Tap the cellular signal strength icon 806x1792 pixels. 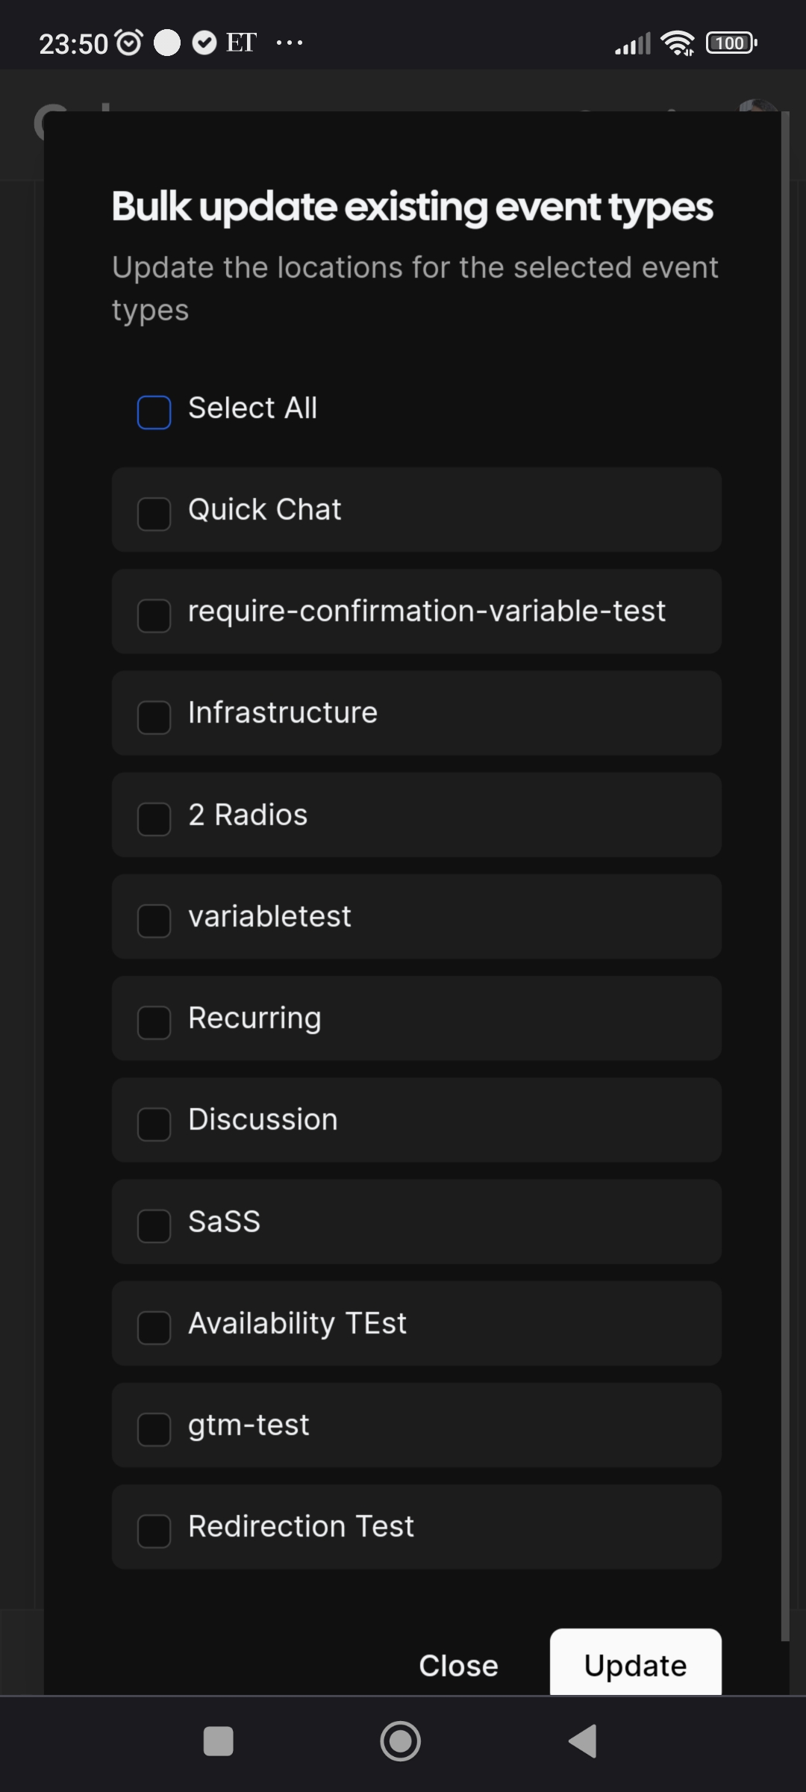pyautogui.click(x=631, y=43)
